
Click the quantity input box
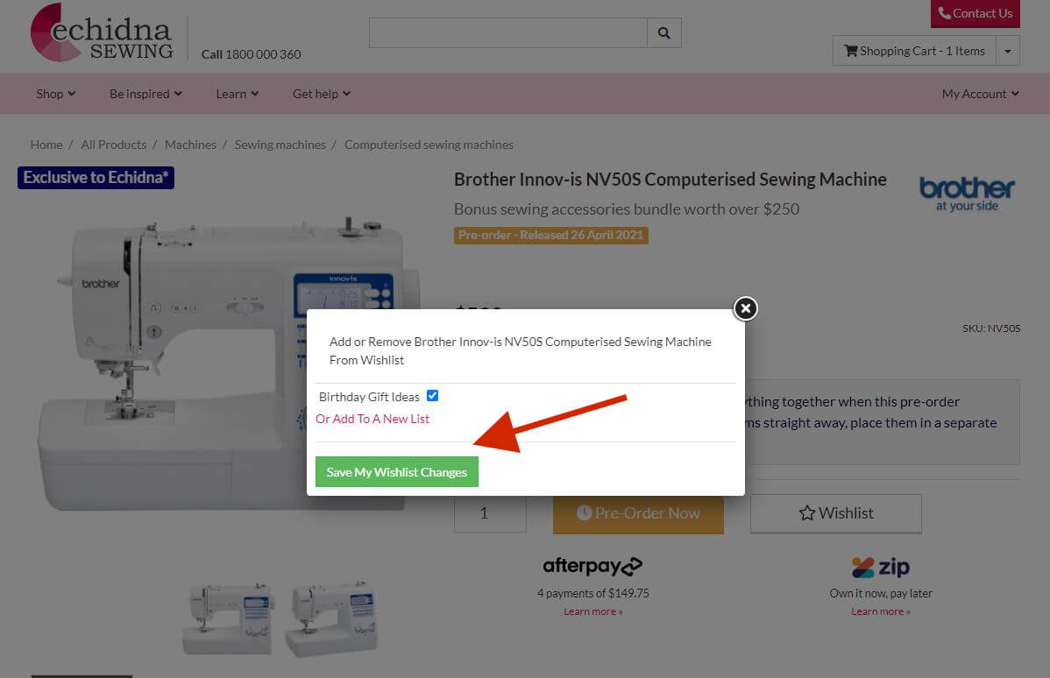point(490,513)
